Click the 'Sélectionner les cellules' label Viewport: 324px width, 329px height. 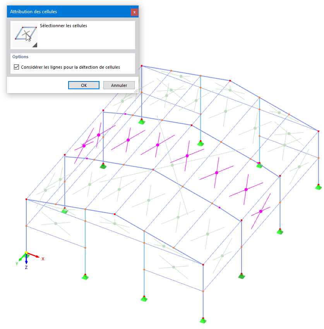click(x=63, y=26)
